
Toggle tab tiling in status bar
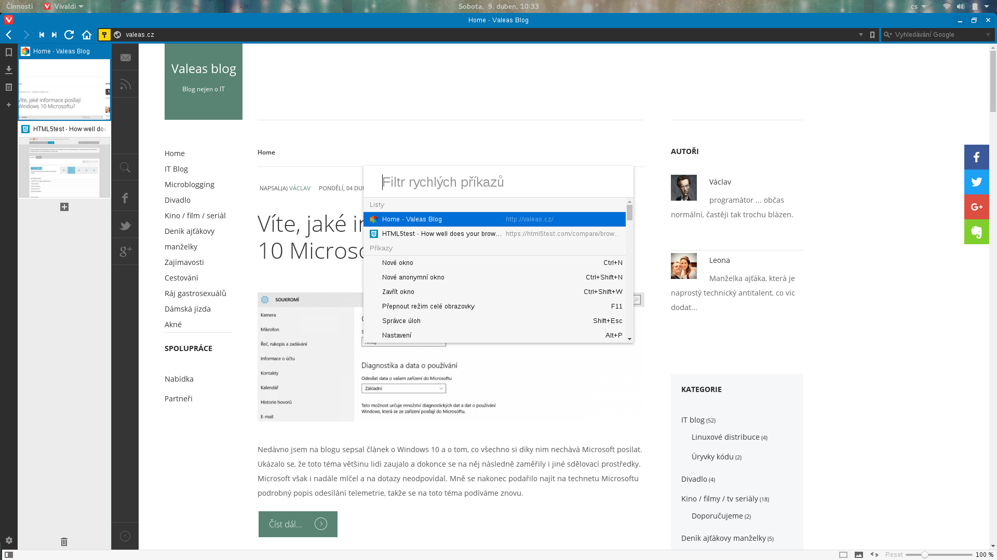[x=843, y=555]
